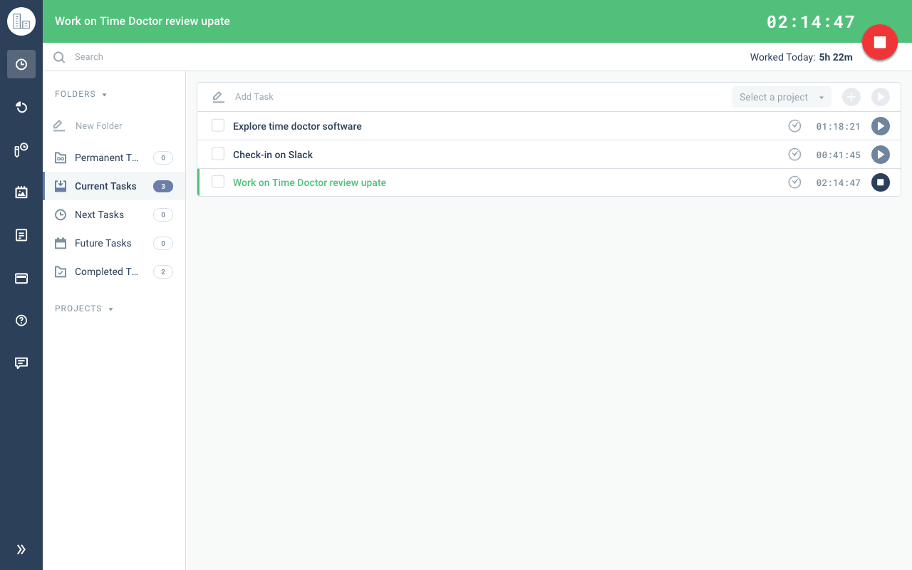This screenshot has height=570, width=912.
Task: Open the reports document sidebar icon
Action: click(21, 235)
